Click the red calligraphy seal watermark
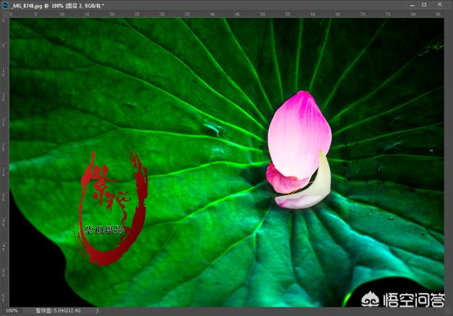This screenshot has width=453, height=316. (112, 209)
